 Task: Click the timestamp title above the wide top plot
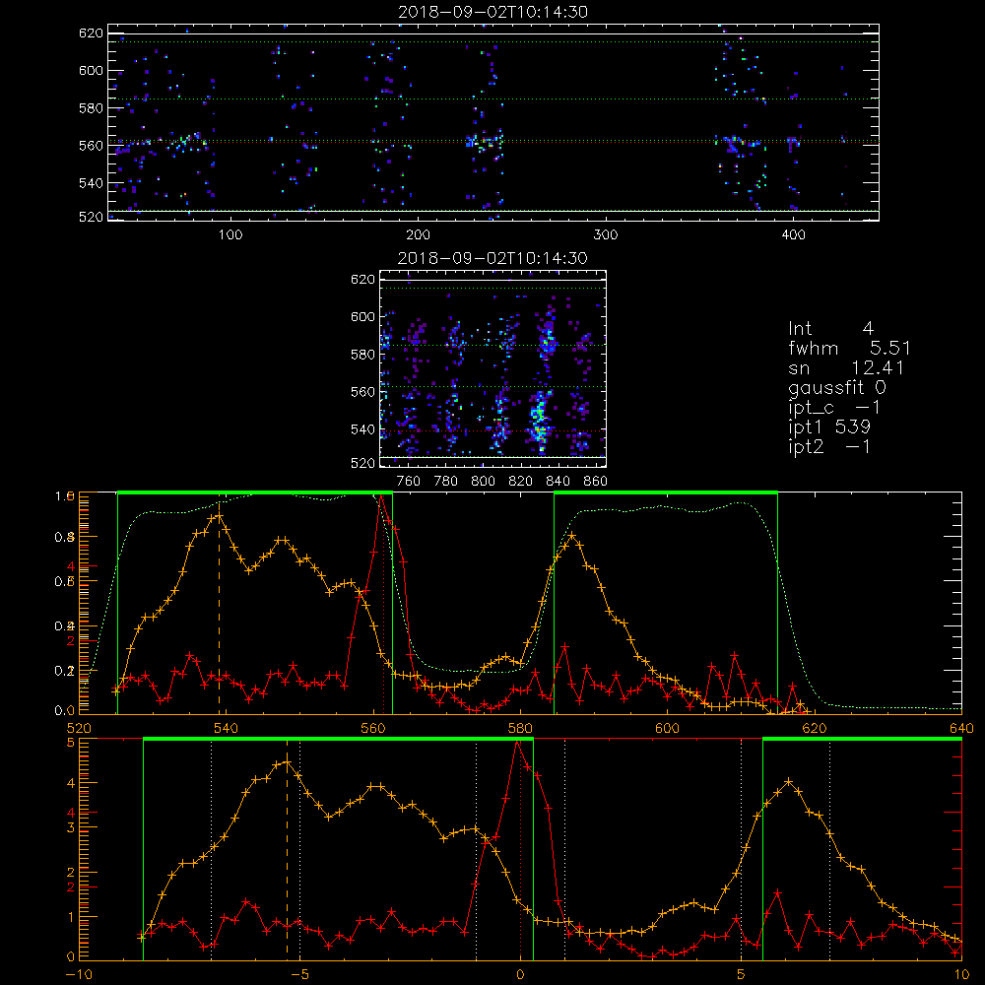tap(492, 12)
